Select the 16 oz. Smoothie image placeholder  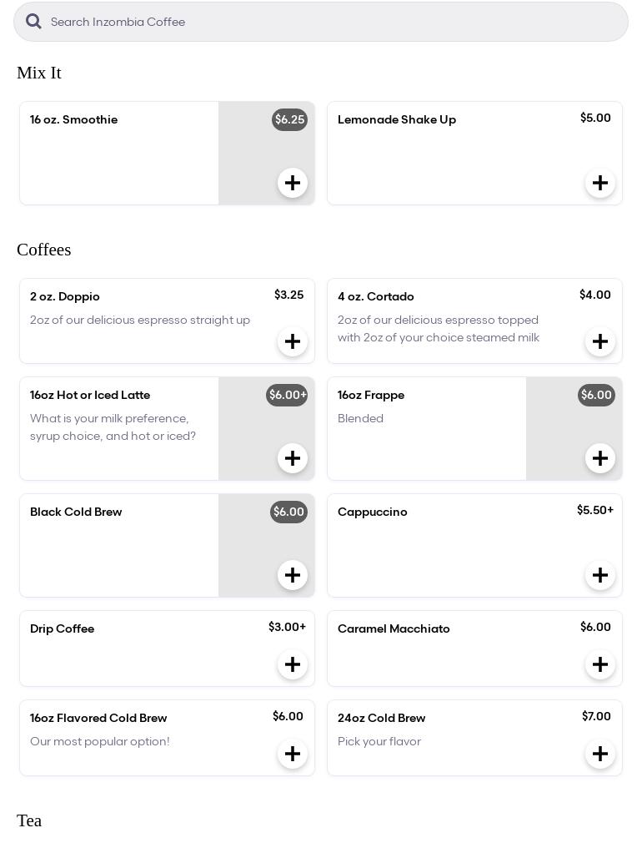click(250, 154)
